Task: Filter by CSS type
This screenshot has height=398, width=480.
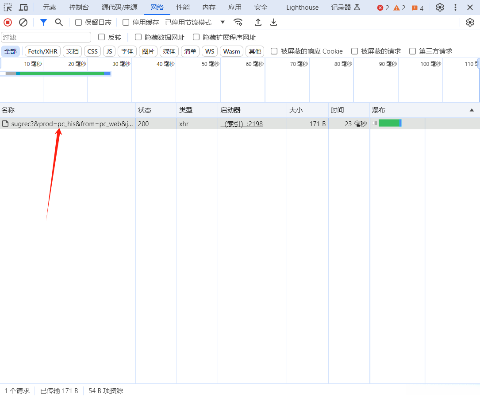Action: 92,51
